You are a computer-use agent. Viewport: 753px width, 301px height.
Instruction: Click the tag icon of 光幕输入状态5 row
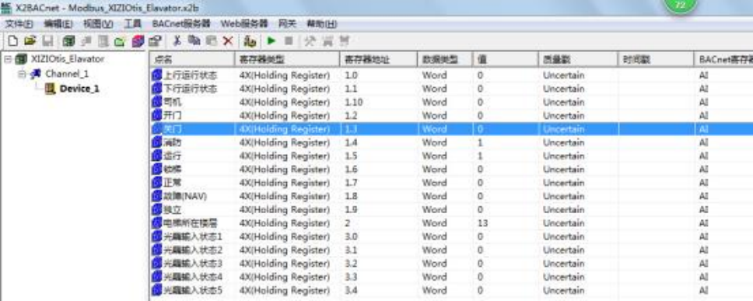click(x=157, y=290)
